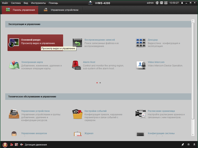The width and height of the screenshot is (198, 148).
Task: Click the Декодер link
Action: 153,40
